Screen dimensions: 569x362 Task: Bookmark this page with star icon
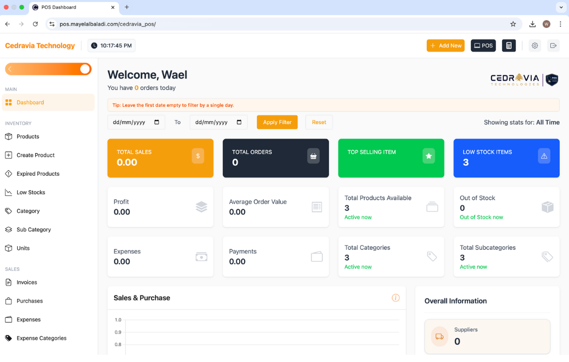[513, 24]
